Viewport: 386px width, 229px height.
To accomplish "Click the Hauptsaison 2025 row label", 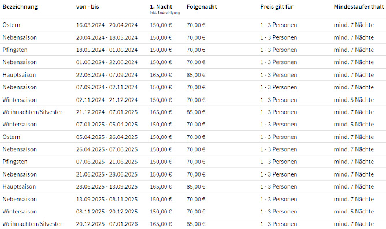I will pyautogui.click(x=19, y=187).
